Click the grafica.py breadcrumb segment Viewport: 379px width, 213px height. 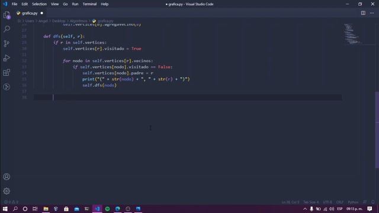click(x=105, y=21)
